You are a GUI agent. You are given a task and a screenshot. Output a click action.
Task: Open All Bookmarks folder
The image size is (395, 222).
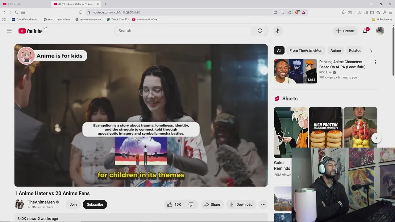(x=382, y=19)
